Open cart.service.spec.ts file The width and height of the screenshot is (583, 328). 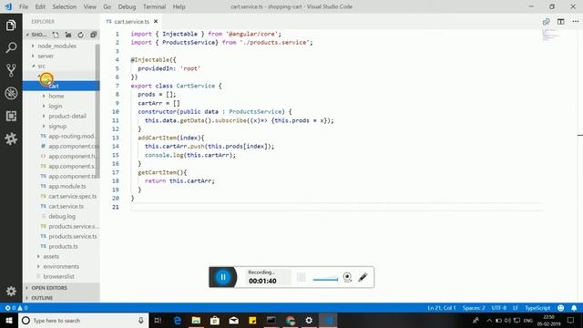(72, 196)
